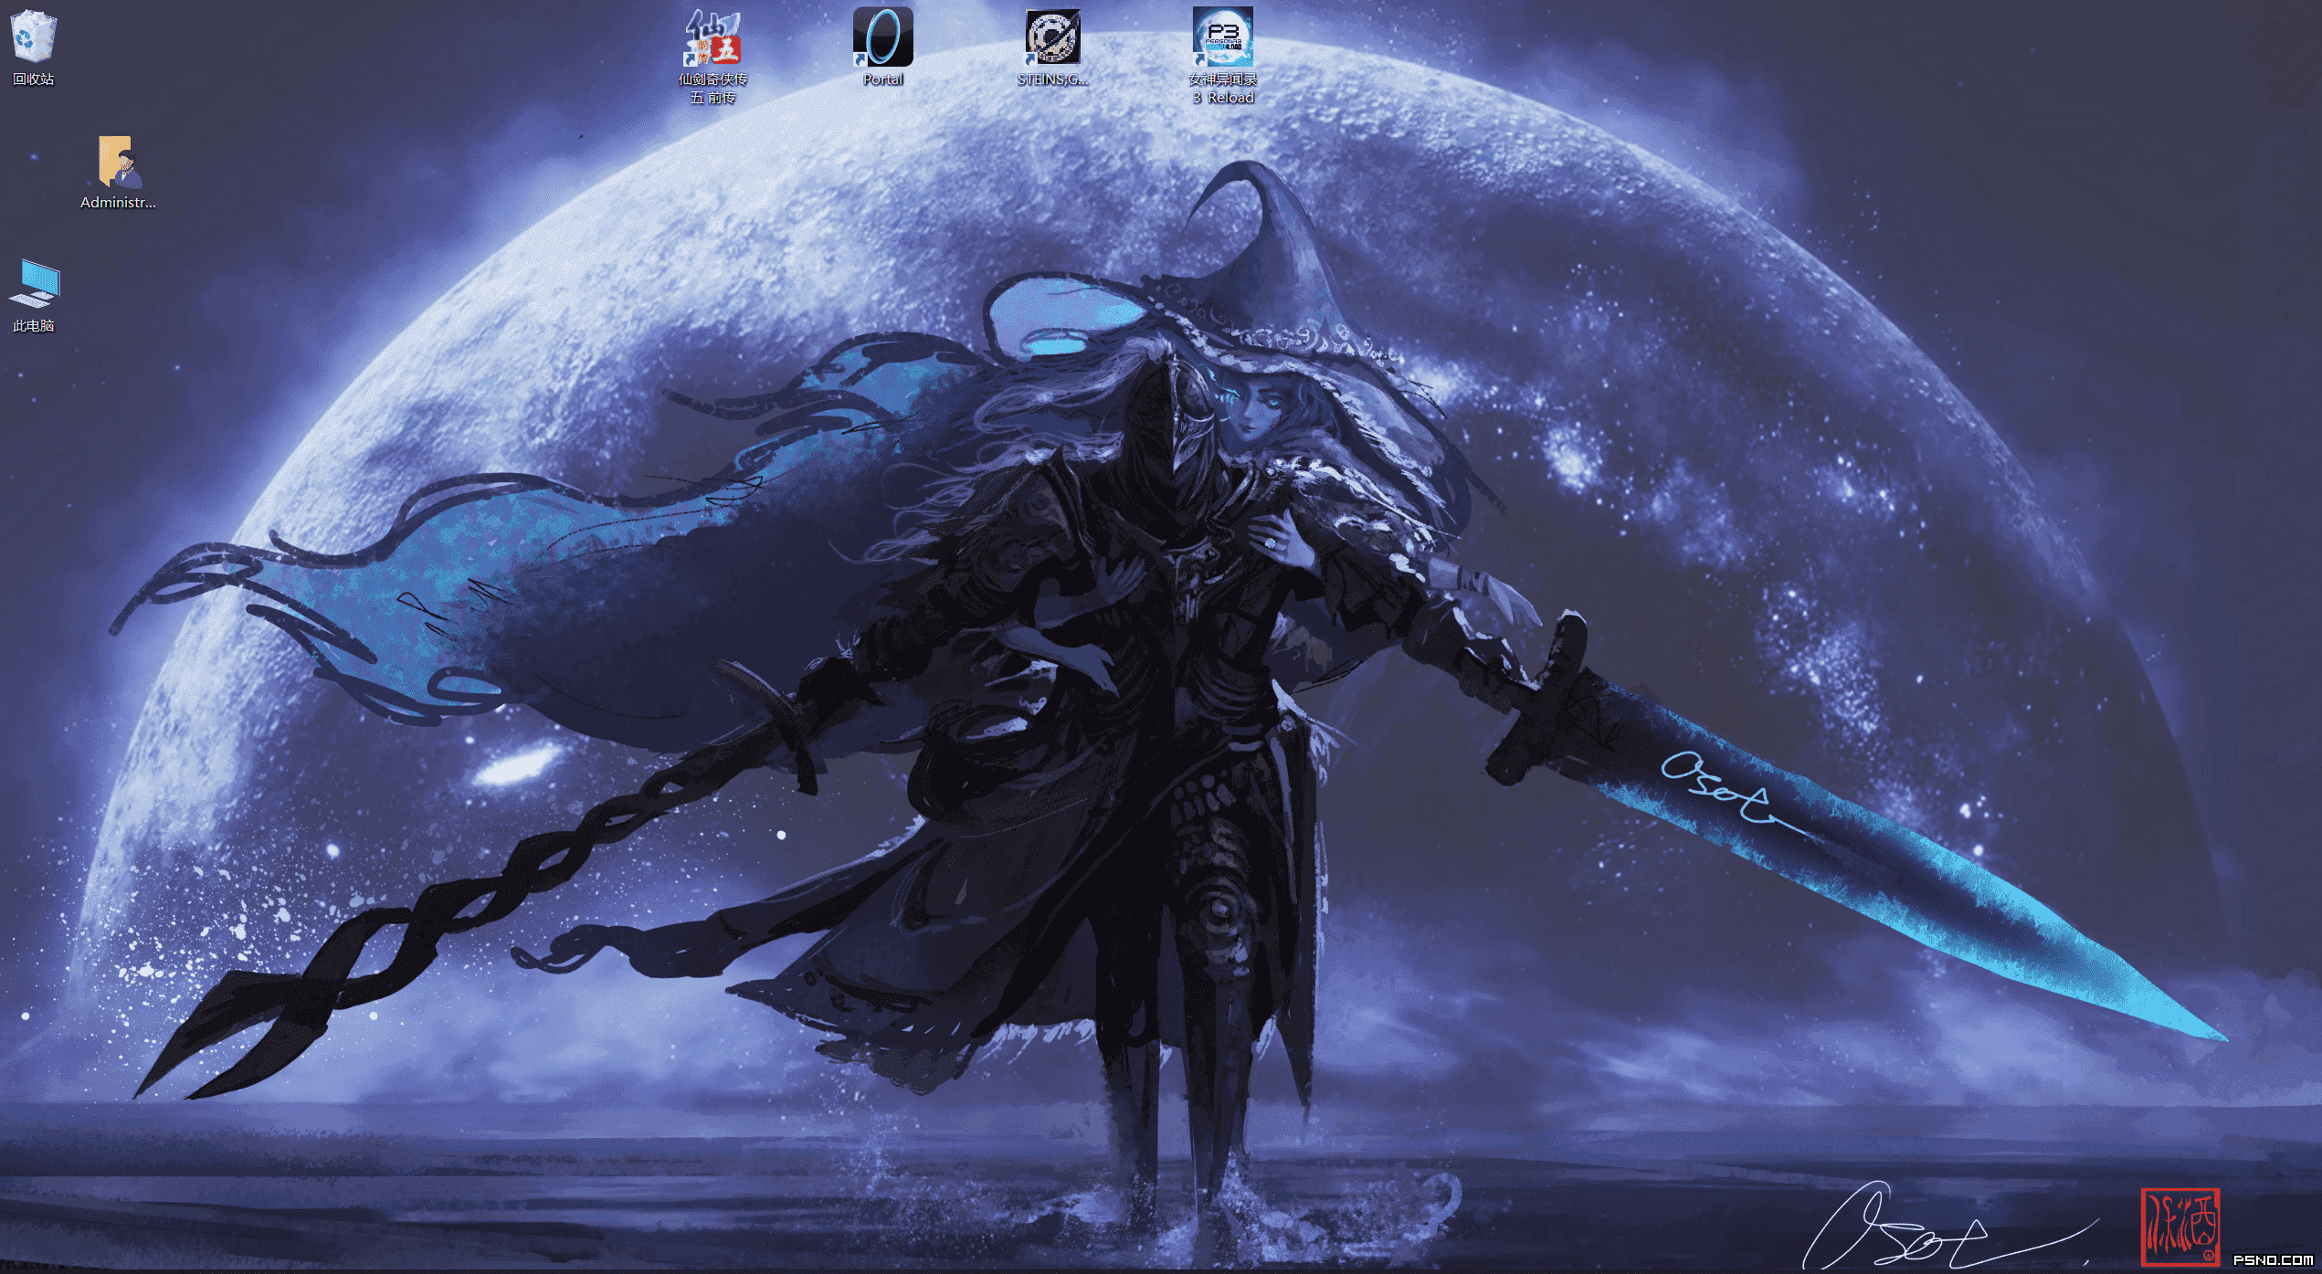Select the STEINS;GATE shortcut icon
The image size is (2322, 1274).
[x=1052, y=37]
